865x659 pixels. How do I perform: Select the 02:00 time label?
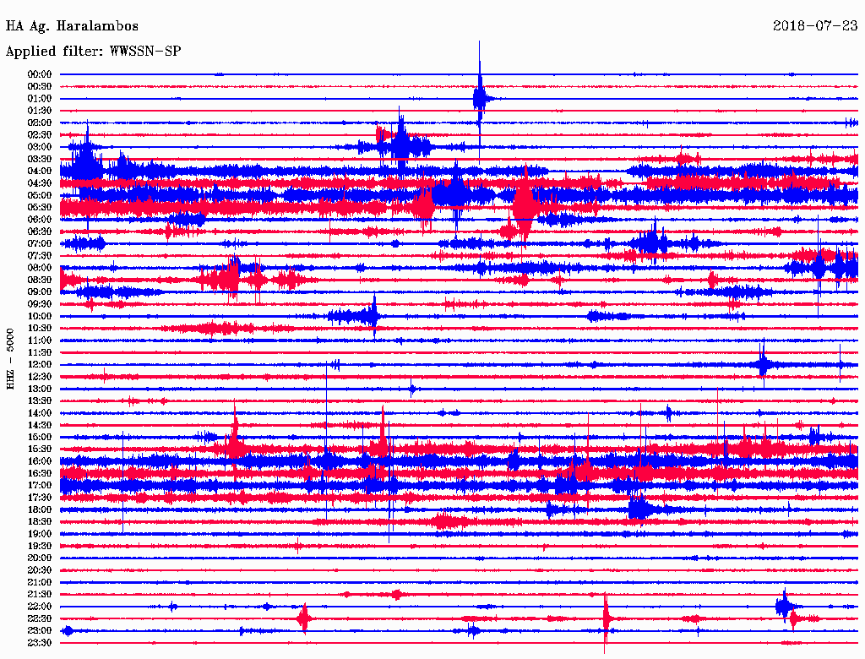[40, 123]
